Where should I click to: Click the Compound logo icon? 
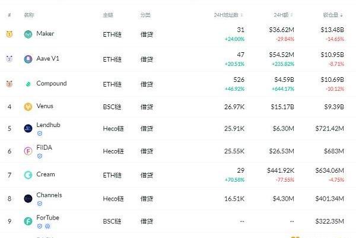point(28,84)
